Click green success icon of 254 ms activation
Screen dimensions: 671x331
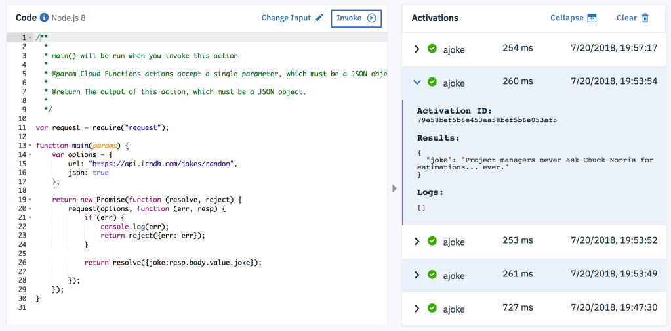coord(432,48)
